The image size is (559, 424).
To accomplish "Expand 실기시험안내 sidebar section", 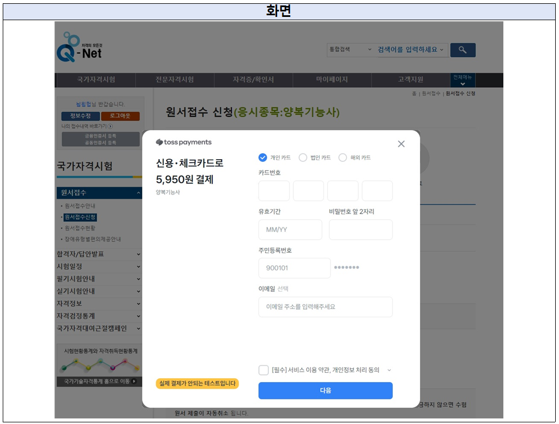I will pyautogui.click(x=139, y=292).
